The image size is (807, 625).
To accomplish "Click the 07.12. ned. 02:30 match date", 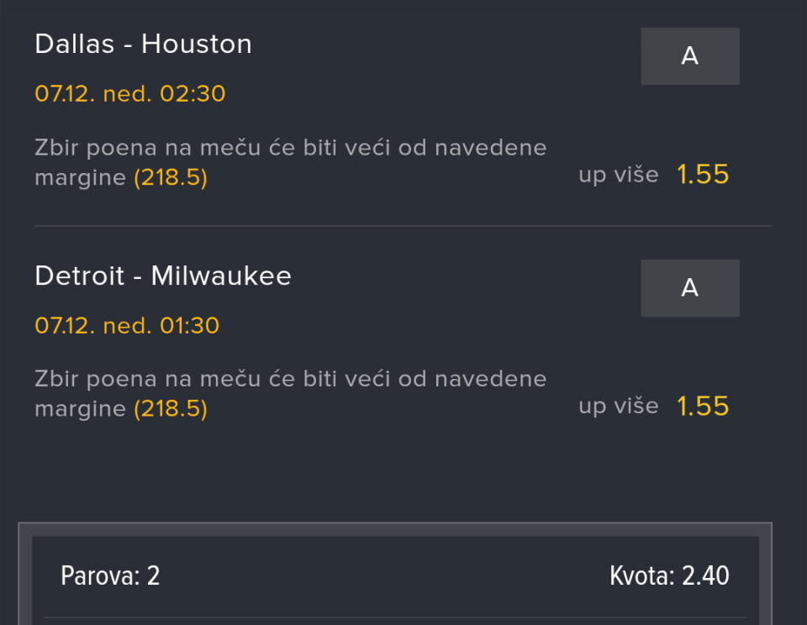I will pyautogui.click(x=130, y=93).
